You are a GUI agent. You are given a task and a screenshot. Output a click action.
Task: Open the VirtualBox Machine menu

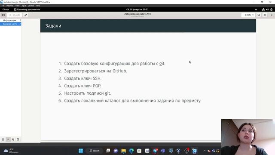10,6
